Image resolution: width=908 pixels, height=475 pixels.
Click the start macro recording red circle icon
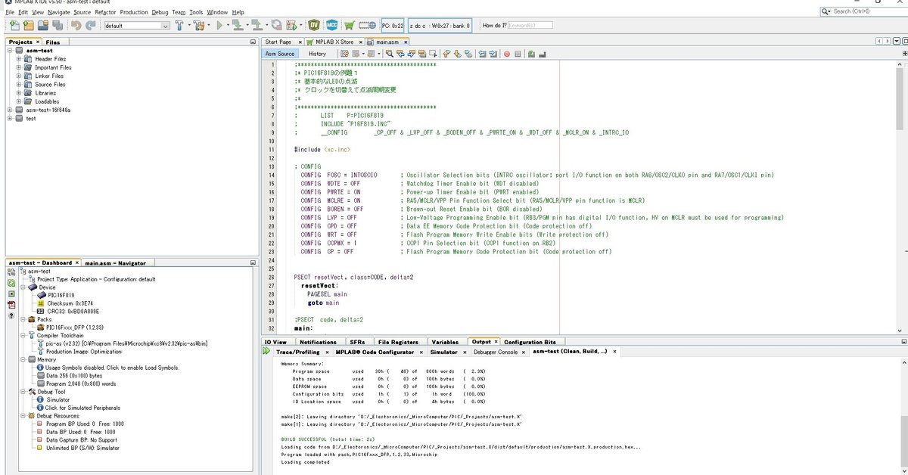pyautogui.click(x=507, y=54)
